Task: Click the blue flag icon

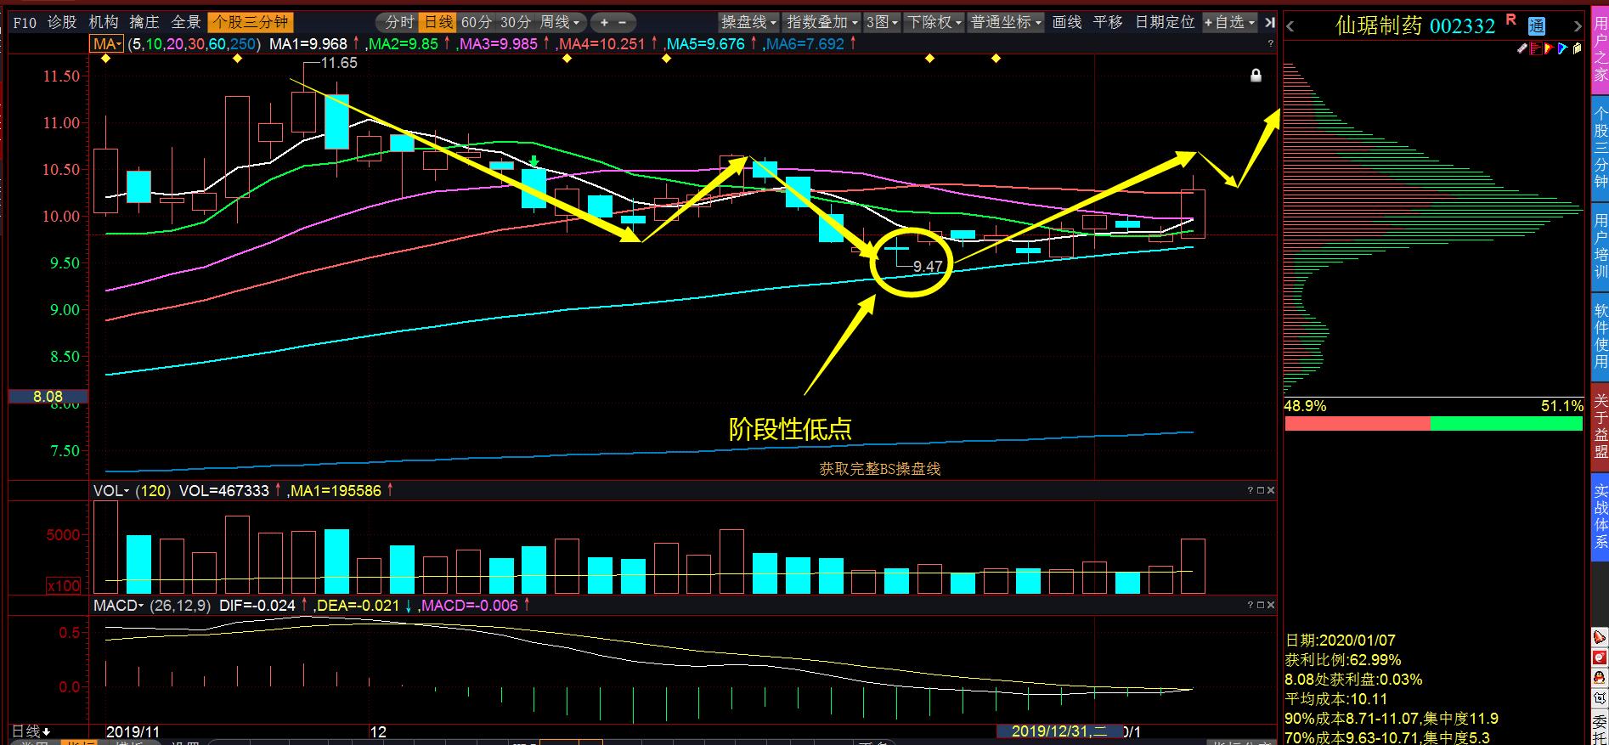Action: (1561, 49)
